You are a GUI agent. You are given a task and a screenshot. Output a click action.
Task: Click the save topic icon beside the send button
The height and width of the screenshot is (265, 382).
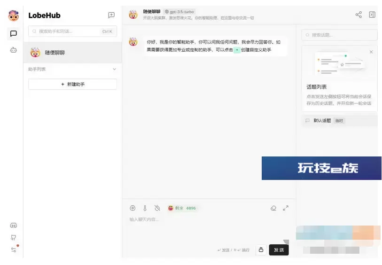261,249
